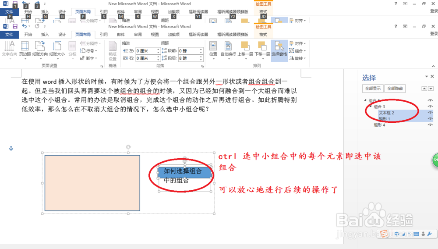438x249 pixels.
Task: Click the help question mark in lower title bar
Action: pyautogui.click(x=396, y=26)
